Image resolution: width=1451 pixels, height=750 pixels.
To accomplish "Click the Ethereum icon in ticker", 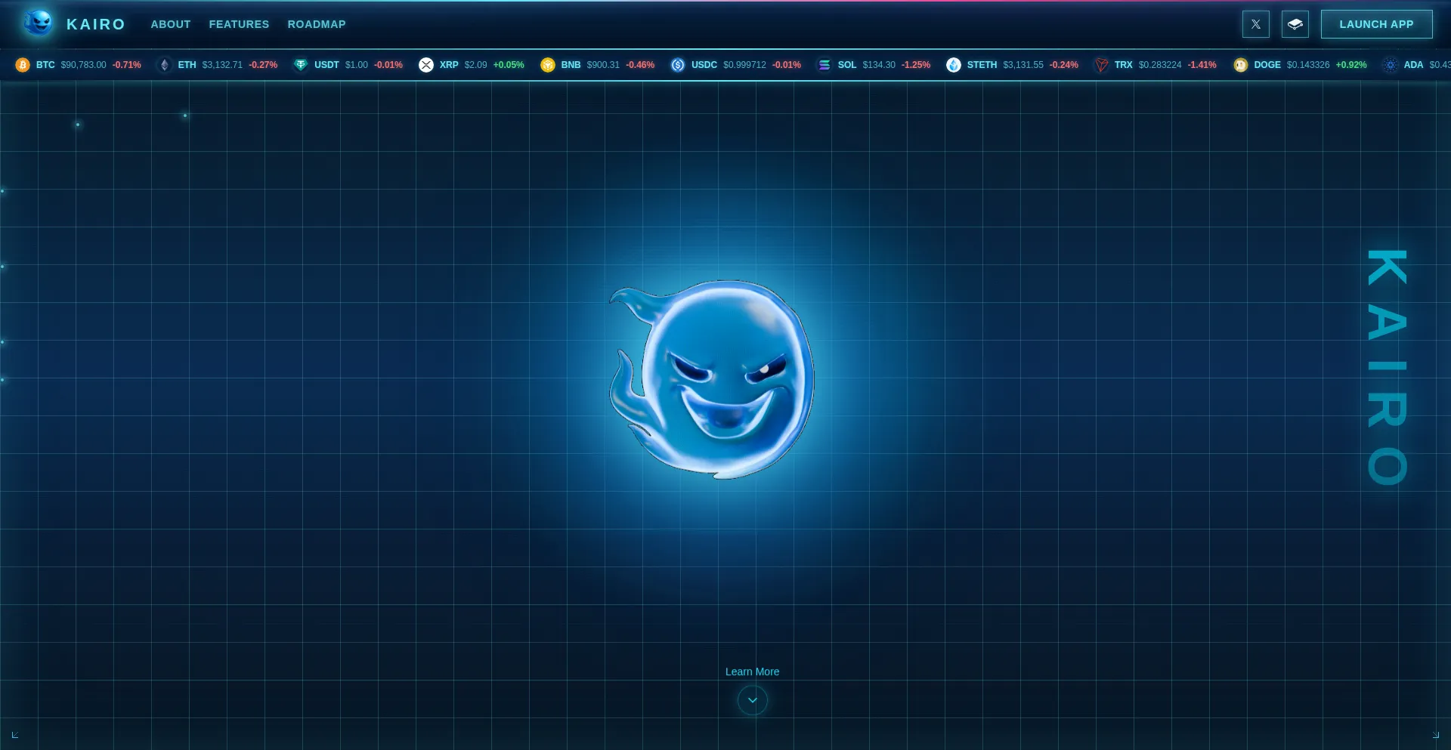I will [x=164, y=65].
